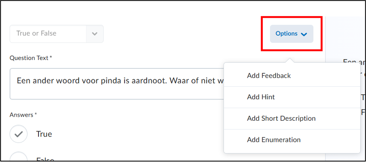Screen dimensions: 366x162
Task: Choose Add Feedback from the menu
Action: click(269, 76)
